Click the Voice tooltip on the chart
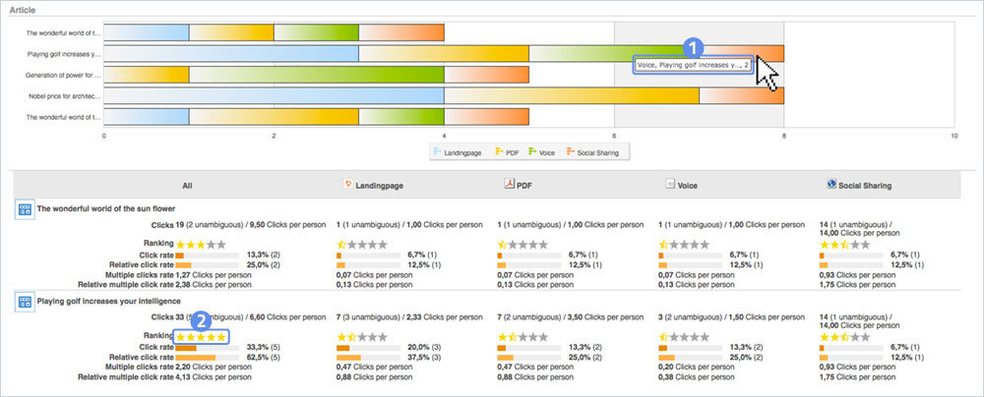Viewport: 984px width, 397px height. click(693, 65)
